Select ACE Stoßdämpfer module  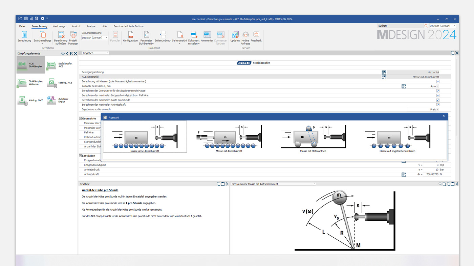tap(30, 64)
